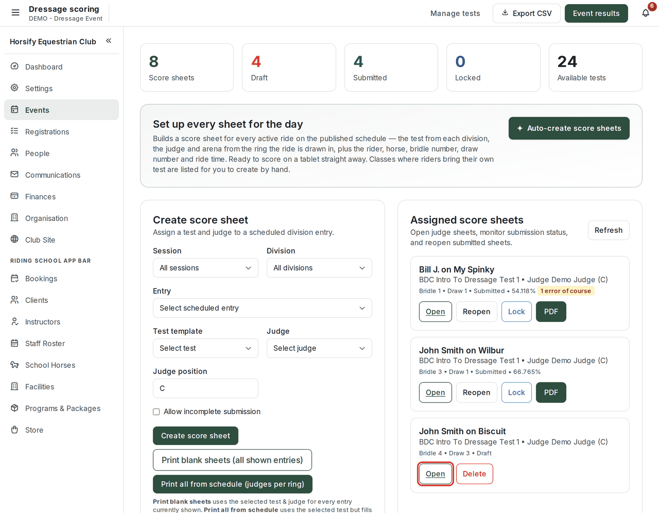
Task: Click the Club Site globe icon
Action: click(x=14, y=239)
